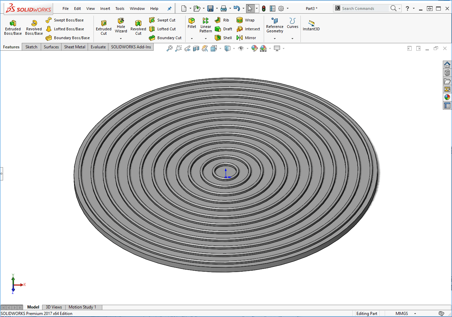This screenshot has height=317, width=452.
Task: Expand the Reference Geometry dropdown
Action: pyautogui.click(x=275, y=38)
